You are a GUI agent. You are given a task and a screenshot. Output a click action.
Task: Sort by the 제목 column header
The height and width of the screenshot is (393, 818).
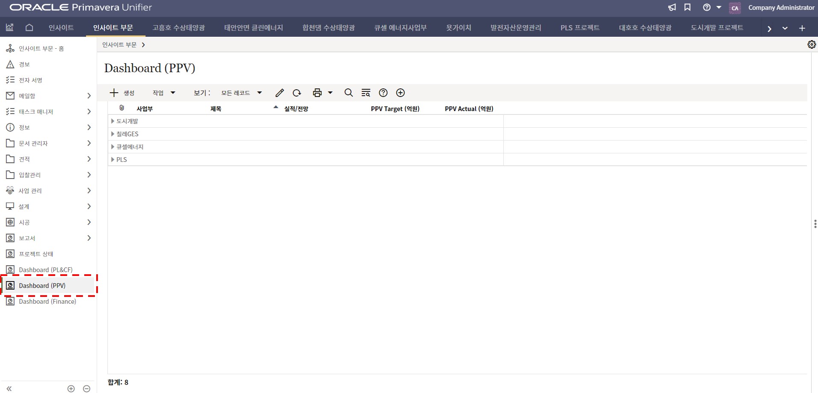tap(216, 109)
